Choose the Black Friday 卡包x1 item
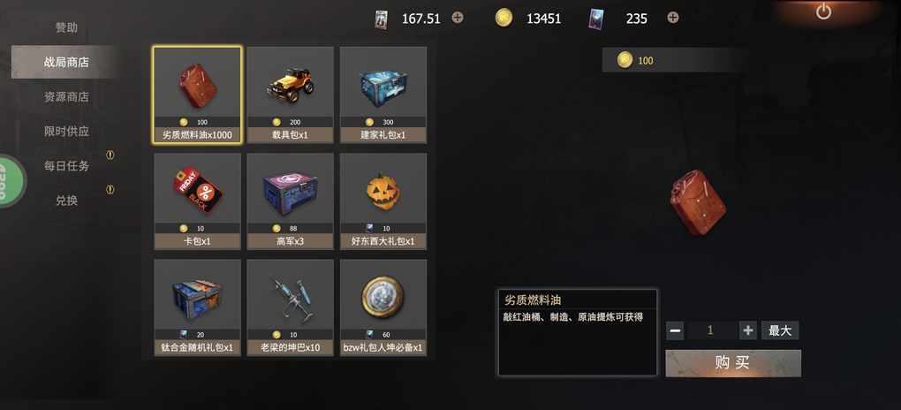This screenshot has height=410, width=901. pos(197,201)
